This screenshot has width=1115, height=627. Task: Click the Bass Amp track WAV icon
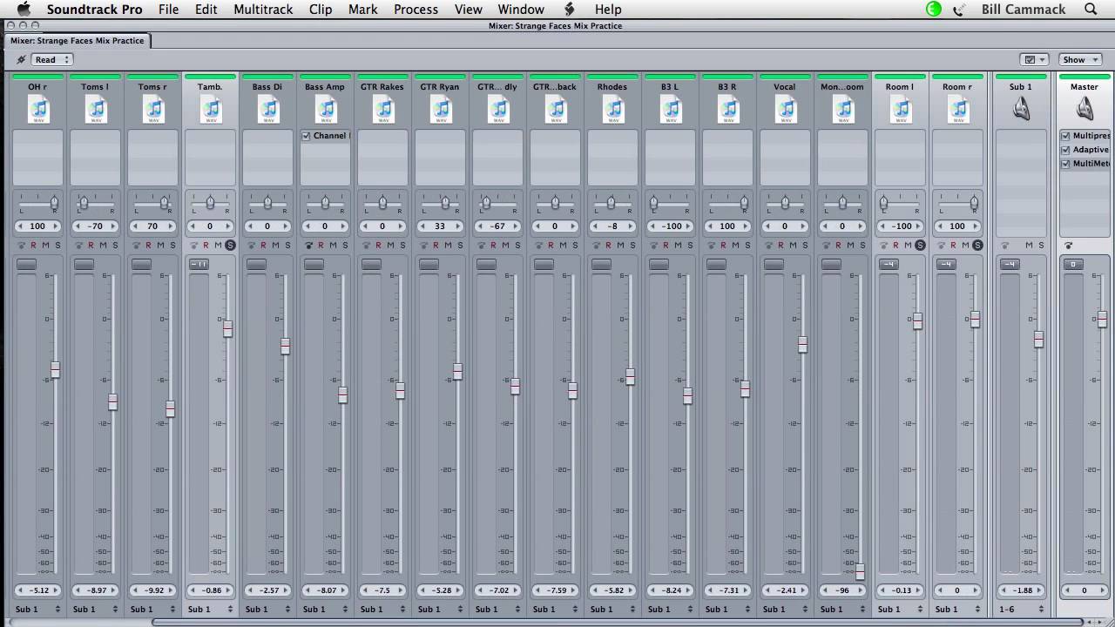[x=326, y=110]
